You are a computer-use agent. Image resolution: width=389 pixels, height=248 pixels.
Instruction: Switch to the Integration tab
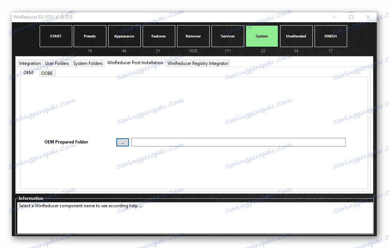point(30,63)
